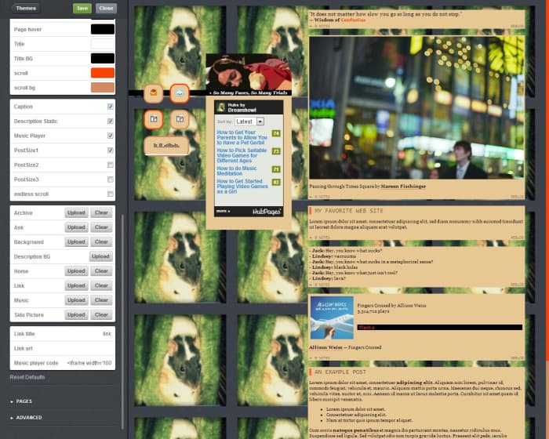Image resolution: width=549 pixels, height=439 pixels.
Task: Click the music player bars button
Action: [166, 145]
